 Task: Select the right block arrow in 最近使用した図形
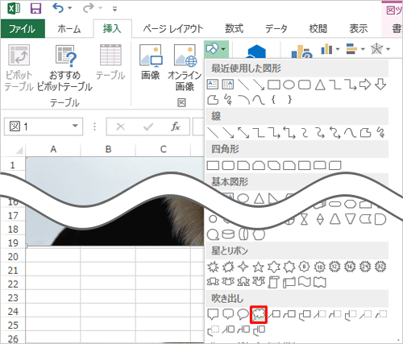pos(365,85)
